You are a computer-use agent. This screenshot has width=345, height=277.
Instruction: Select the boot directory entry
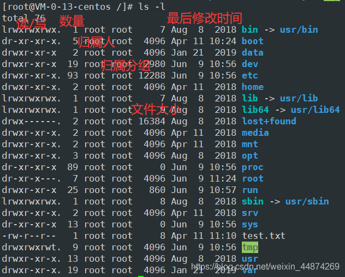(x=253, y=41)
